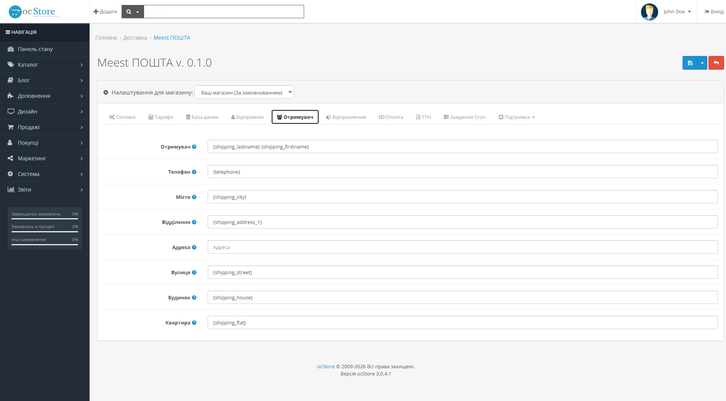The width and height of the screenshot is (726, 401).
Task: Click the empty Адреса input field
Action: click(x=463, y=247)
